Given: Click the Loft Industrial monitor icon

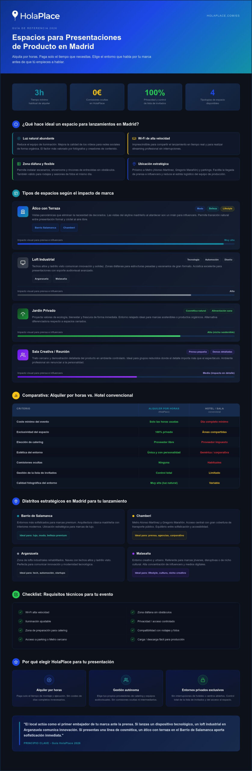Looking at the screenshot, I should pyautogui.click(x=23, y=263).
